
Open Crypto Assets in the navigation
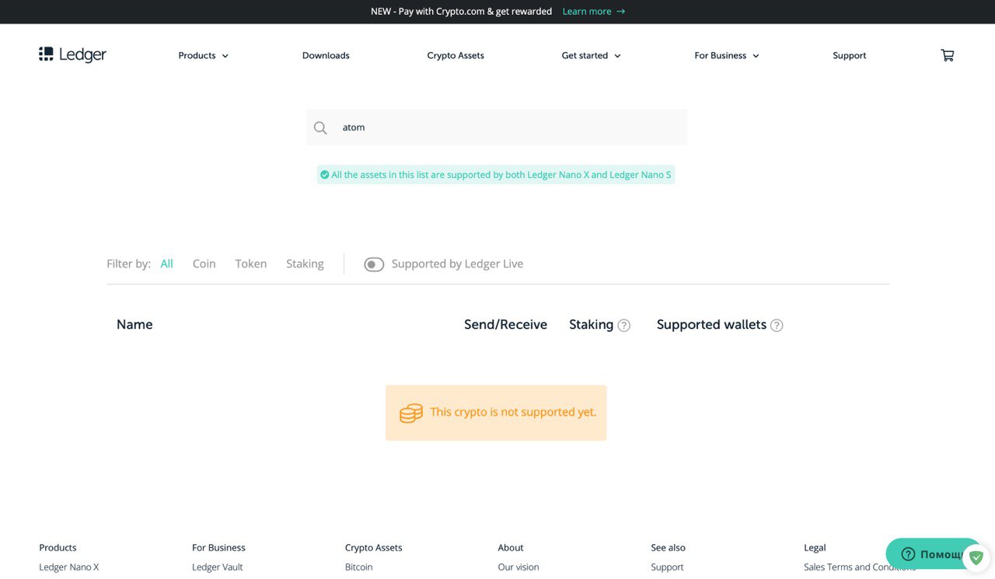pyautogui.click(x=456, y=56)
